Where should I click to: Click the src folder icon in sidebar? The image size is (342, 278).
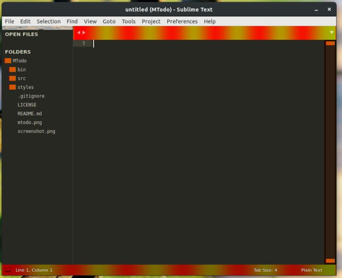coord(12,78)
